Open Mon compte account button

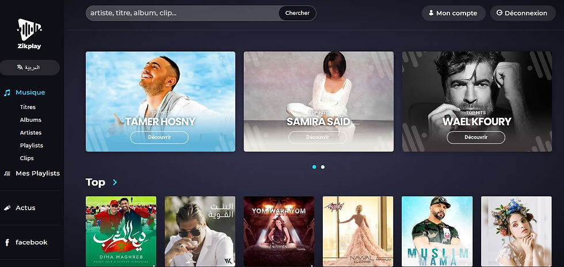pos(454,13)
